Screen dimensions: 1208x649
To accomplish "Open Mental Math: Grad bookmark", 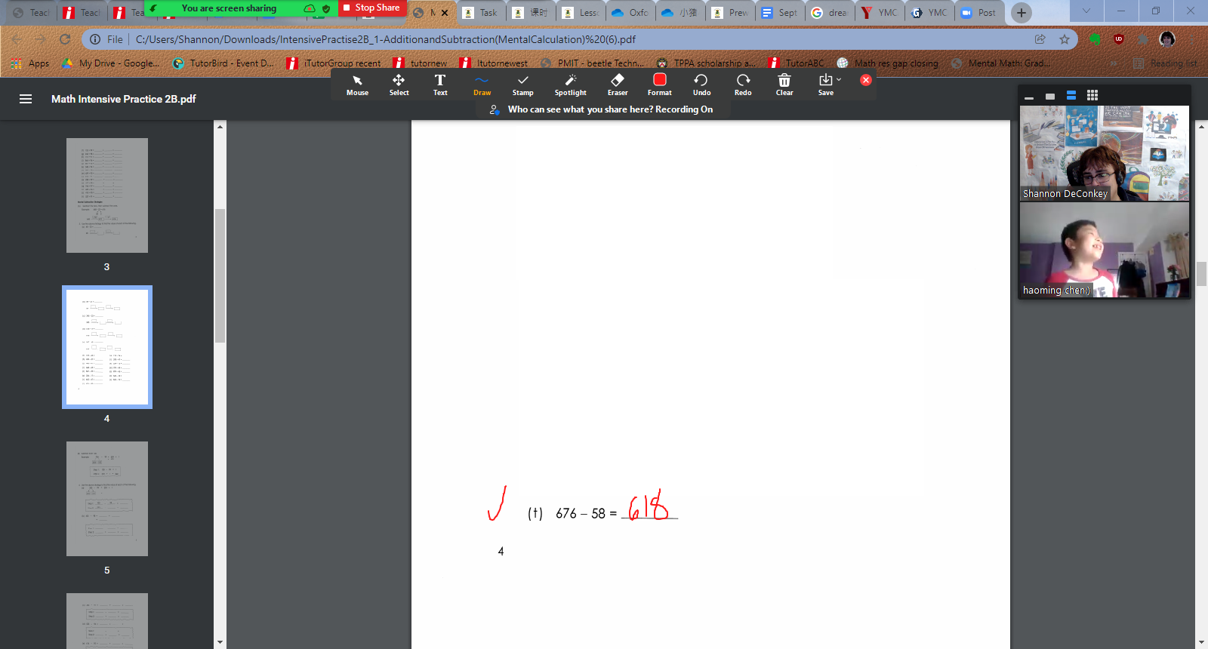I will click(x=1000, y=63).
